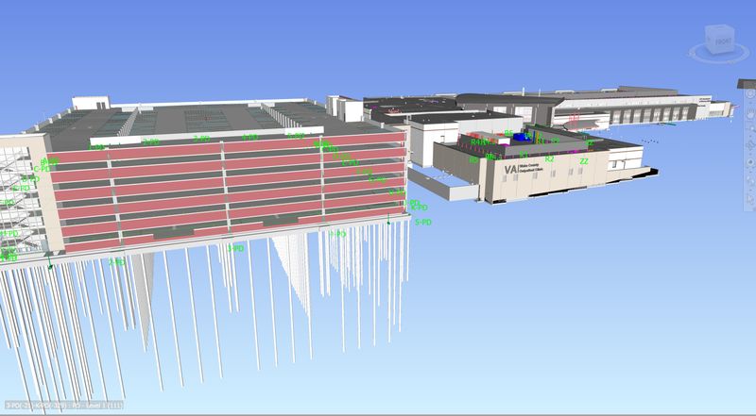Click the grid location HUD text
Viewport: 756px width, 416px height.
tap(63, 406)
